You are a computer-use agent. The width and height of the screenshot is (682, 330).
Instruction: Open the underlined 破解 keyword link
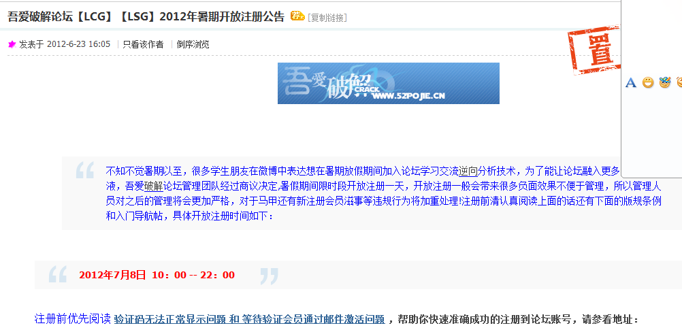point(153,186)
